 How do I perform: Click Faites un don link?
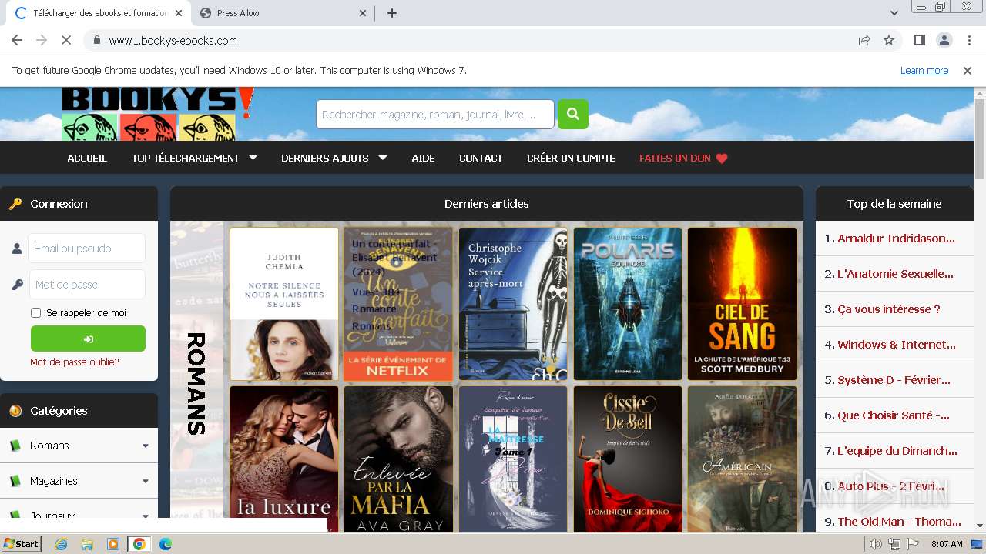pos(675,158)
